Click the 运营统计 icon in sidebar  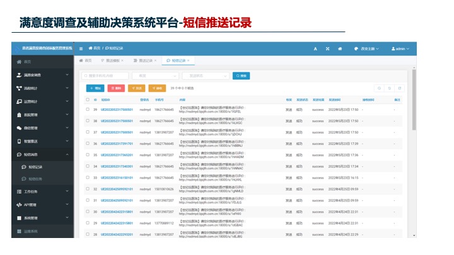coord(19,101)
